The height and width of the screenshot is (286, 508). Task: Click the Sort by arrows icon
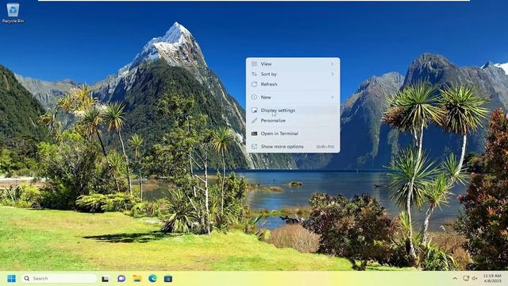[x=254, y=74]
